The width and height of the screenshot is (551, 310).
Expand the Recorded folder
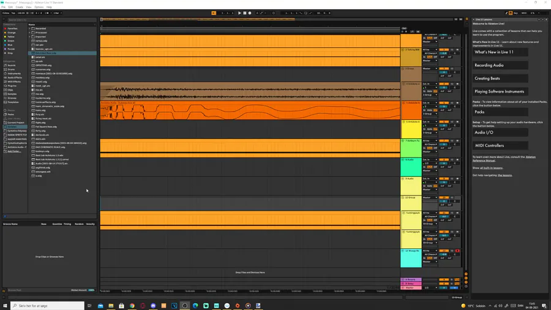[29, 28]
